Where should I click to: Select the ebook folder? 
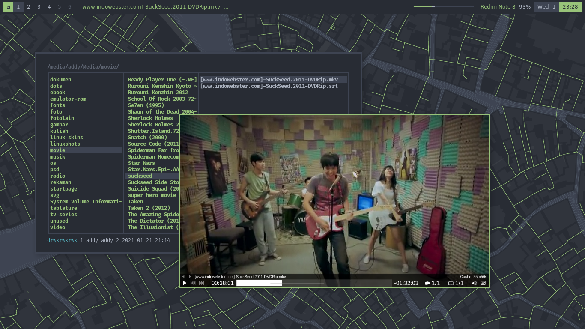(x=57, y=93)
